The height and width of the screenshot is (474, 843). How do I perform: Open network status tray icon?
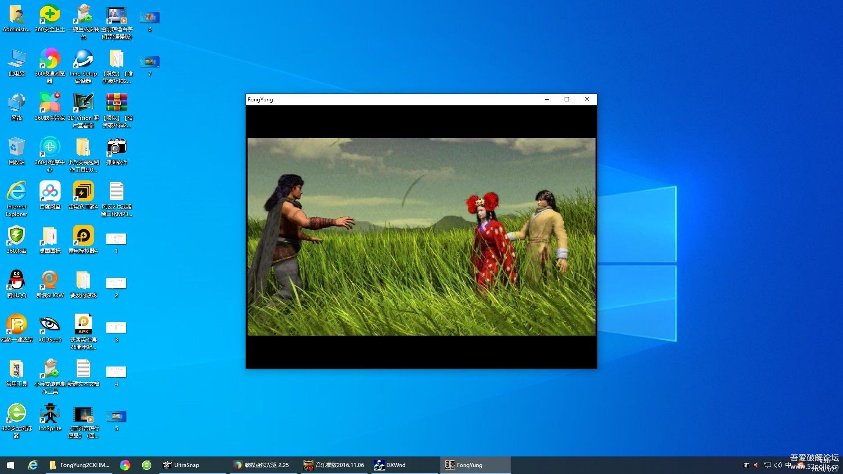click(767, 465)
